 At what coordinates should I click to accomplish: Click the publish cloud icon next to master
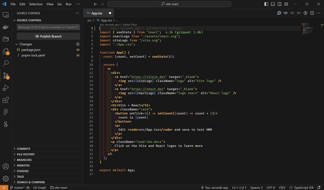(x=28, y=188)
